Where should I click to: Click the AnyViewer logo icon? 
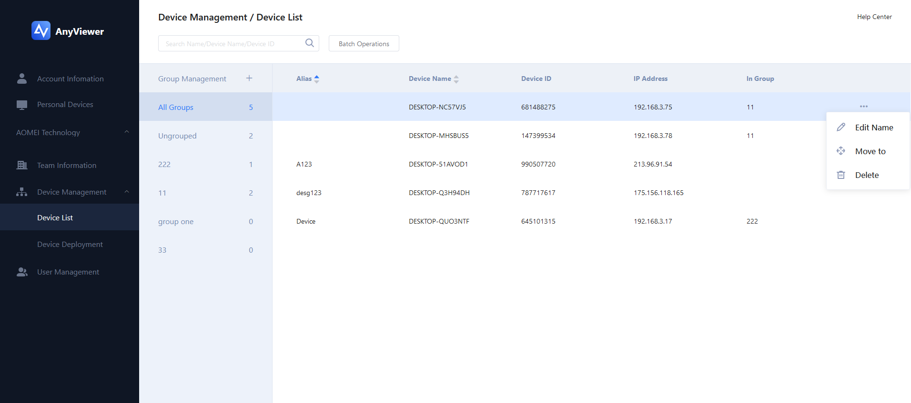coord(41,31)
